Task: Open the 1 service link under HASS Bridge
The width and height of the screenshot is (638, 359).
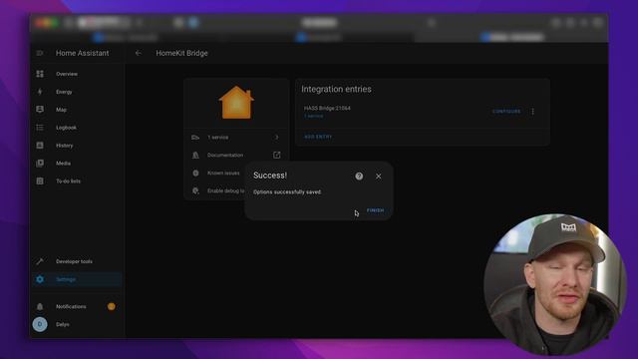Action: pyautogui.click(x=314, y=117)
